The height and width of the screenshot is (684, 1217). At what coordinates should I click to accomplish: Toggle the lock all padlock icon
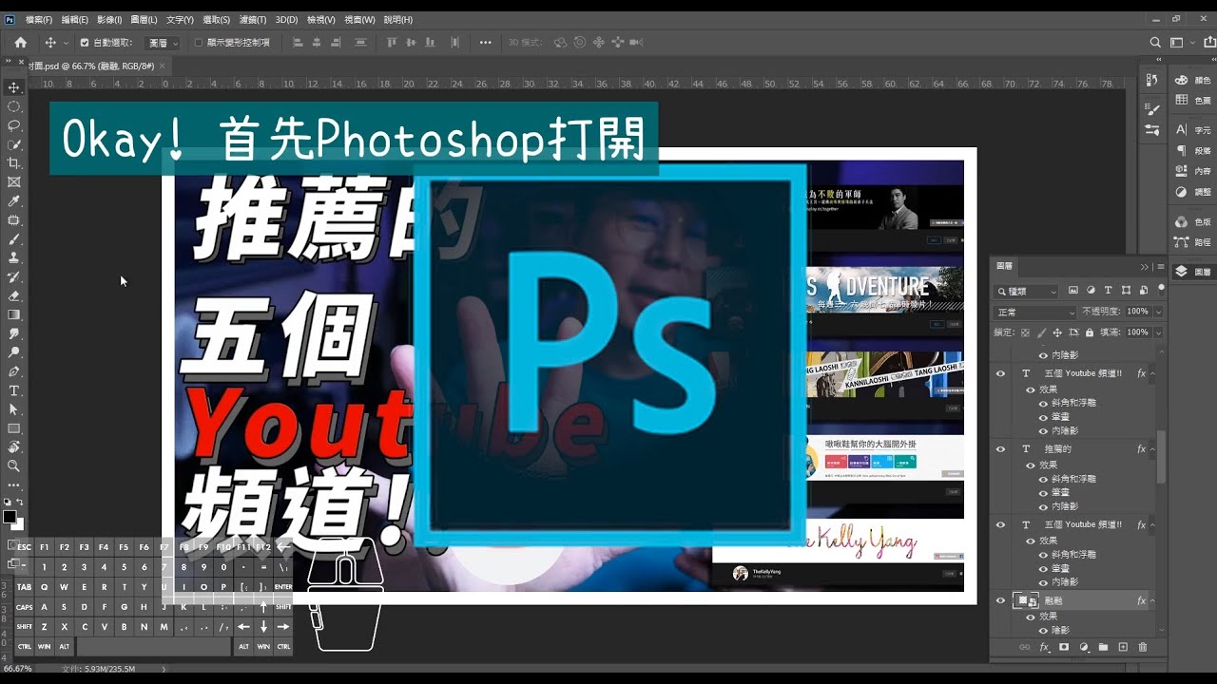click(x=1089, y=332)
